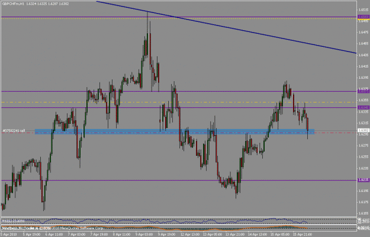This screenshot has height=237, width=370.
Task: Click the 1.6395 price axis label
Action: (362, 78)
